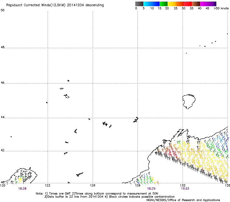The height and width of the screenshot is (202, 230).
Task: Click the latitude label '50'
Action: pos(2,10)
